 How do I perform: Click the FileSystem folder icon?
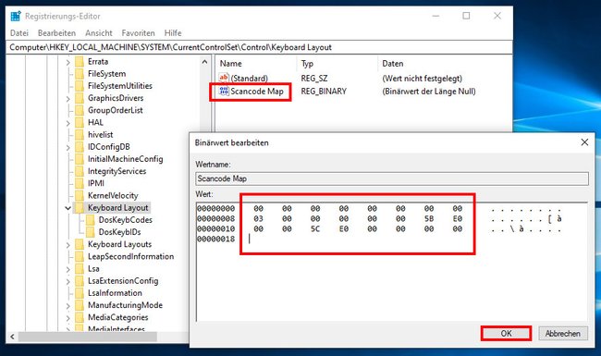(80, 74)
